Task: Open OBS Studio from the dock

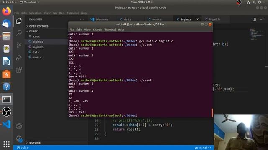Action: 7,112
